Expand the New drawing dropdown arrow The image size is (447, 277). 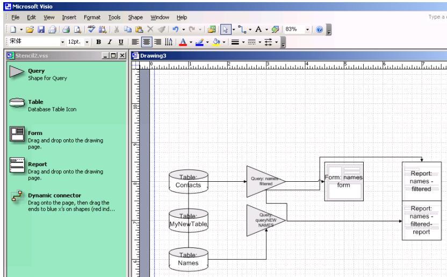(x=21, y=30)
